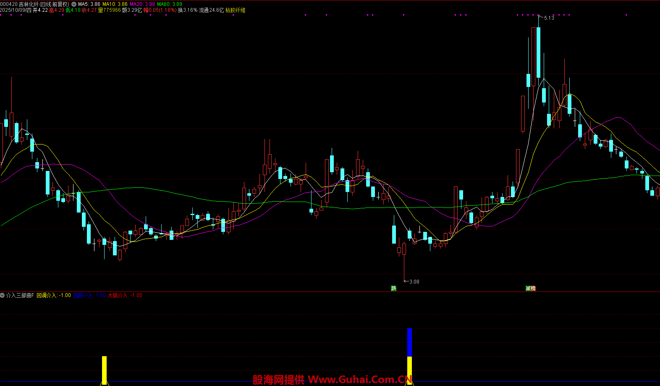Select the MA10 yellow indicator label
Image resolution: width=660 pixels, height=386 pixels.
click(115, 4)
